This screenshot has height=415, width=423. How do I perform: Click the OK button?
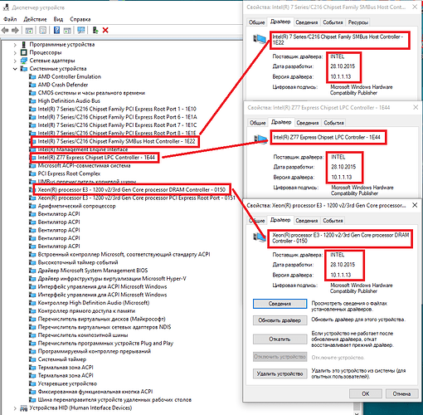[x=366, y=393]
